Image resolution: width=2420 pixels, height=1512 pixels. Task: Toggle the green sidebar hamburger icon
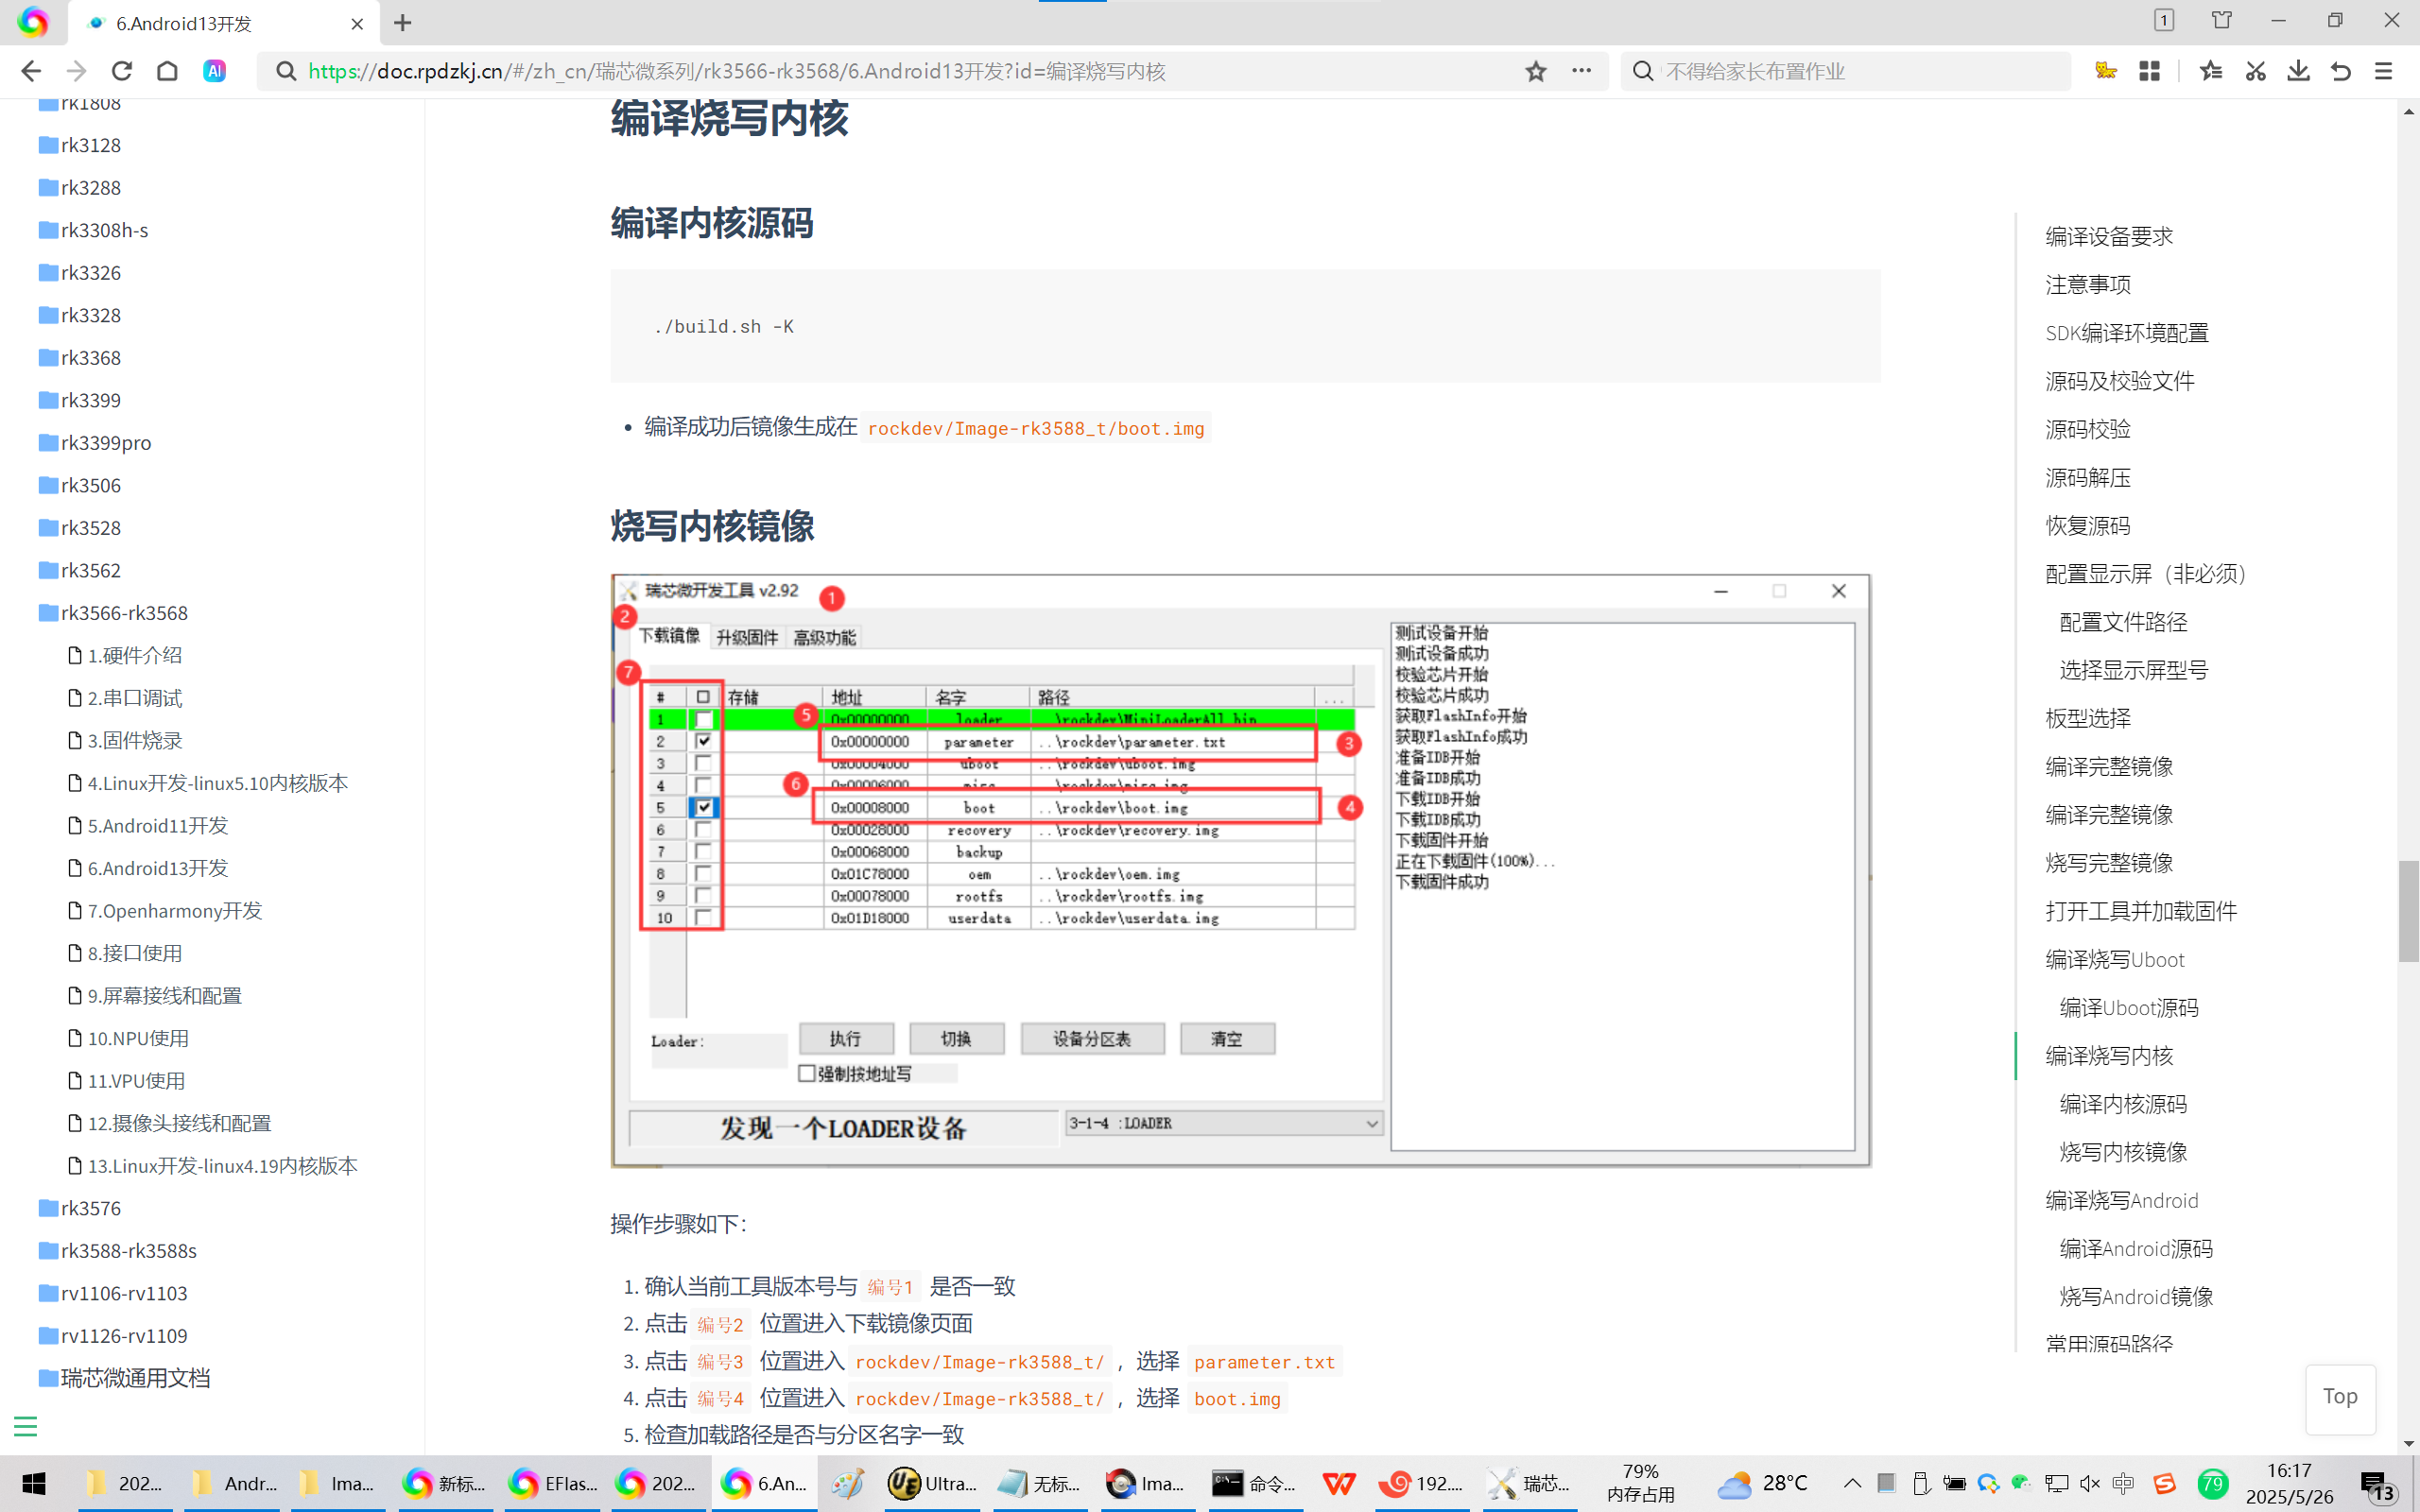tap(25, 1426)
